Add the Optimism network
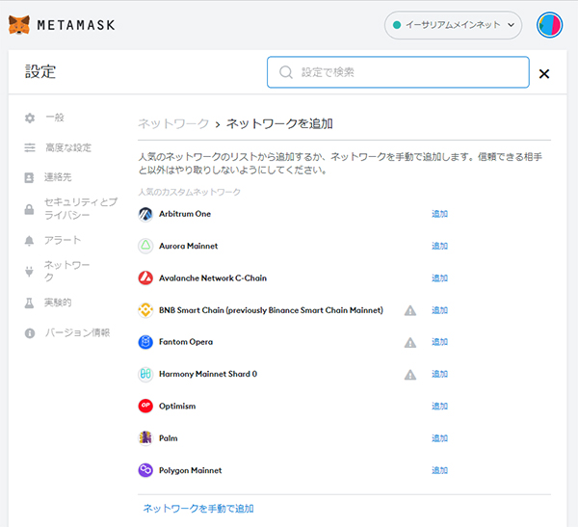This screenshot has width=578, height=527. 439,406
